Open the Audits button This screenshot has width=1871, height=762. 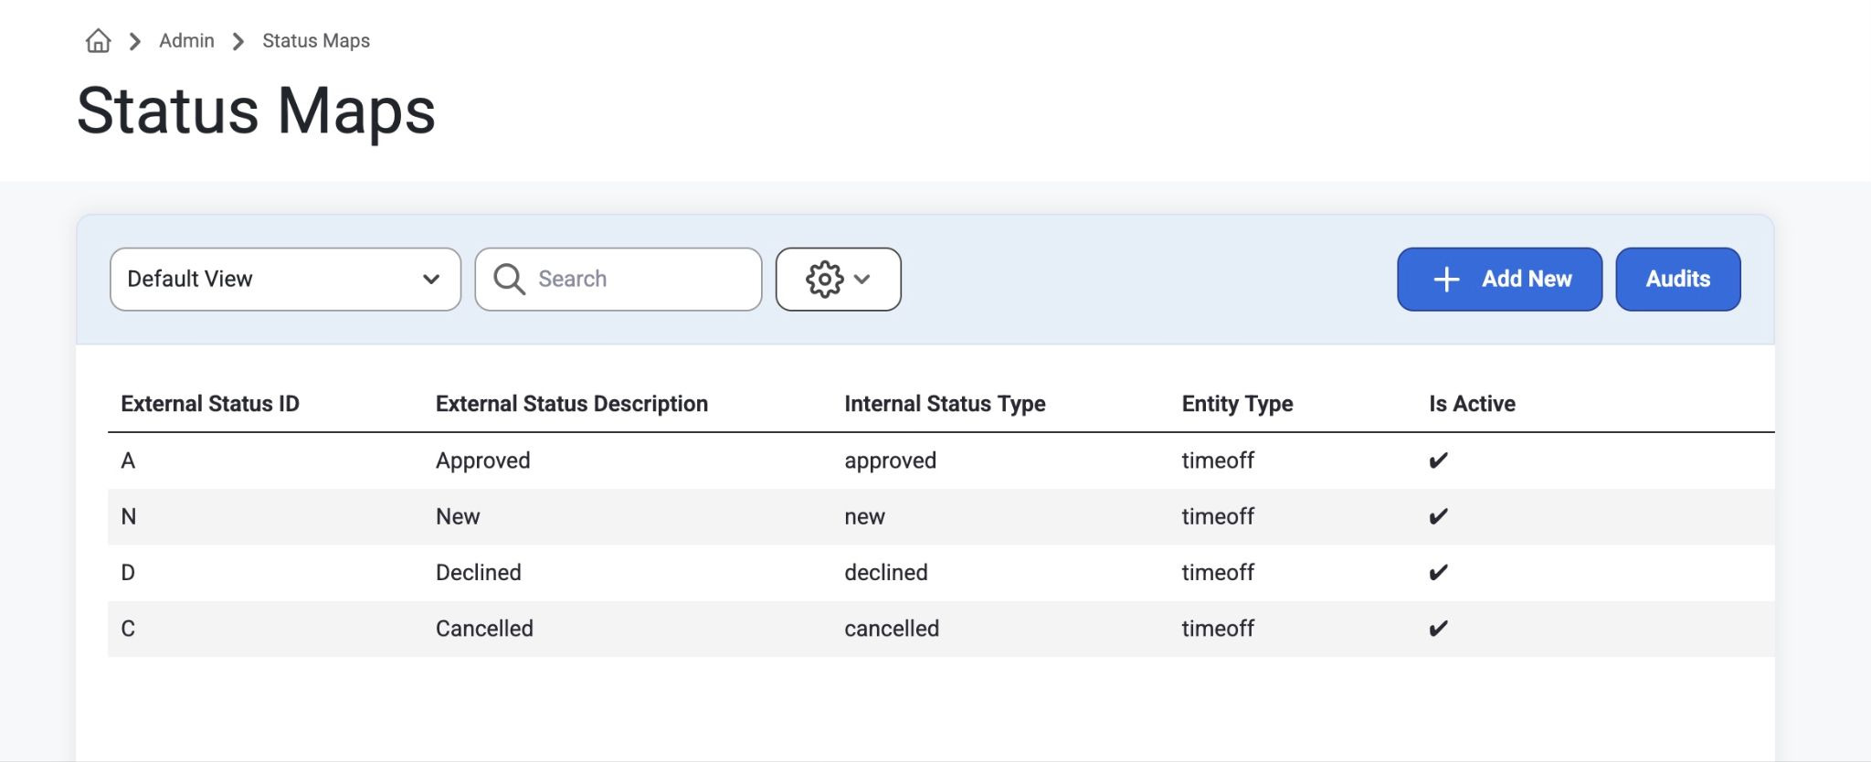pyautogui.click(x=1678, y=280)
